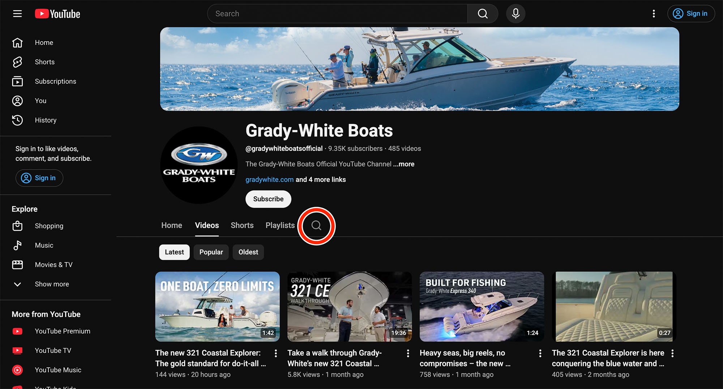The height and width of the screenshot is (389, 723).
Task: Switch to the channel Shorts tab
Action: click(x=242, y=226)
